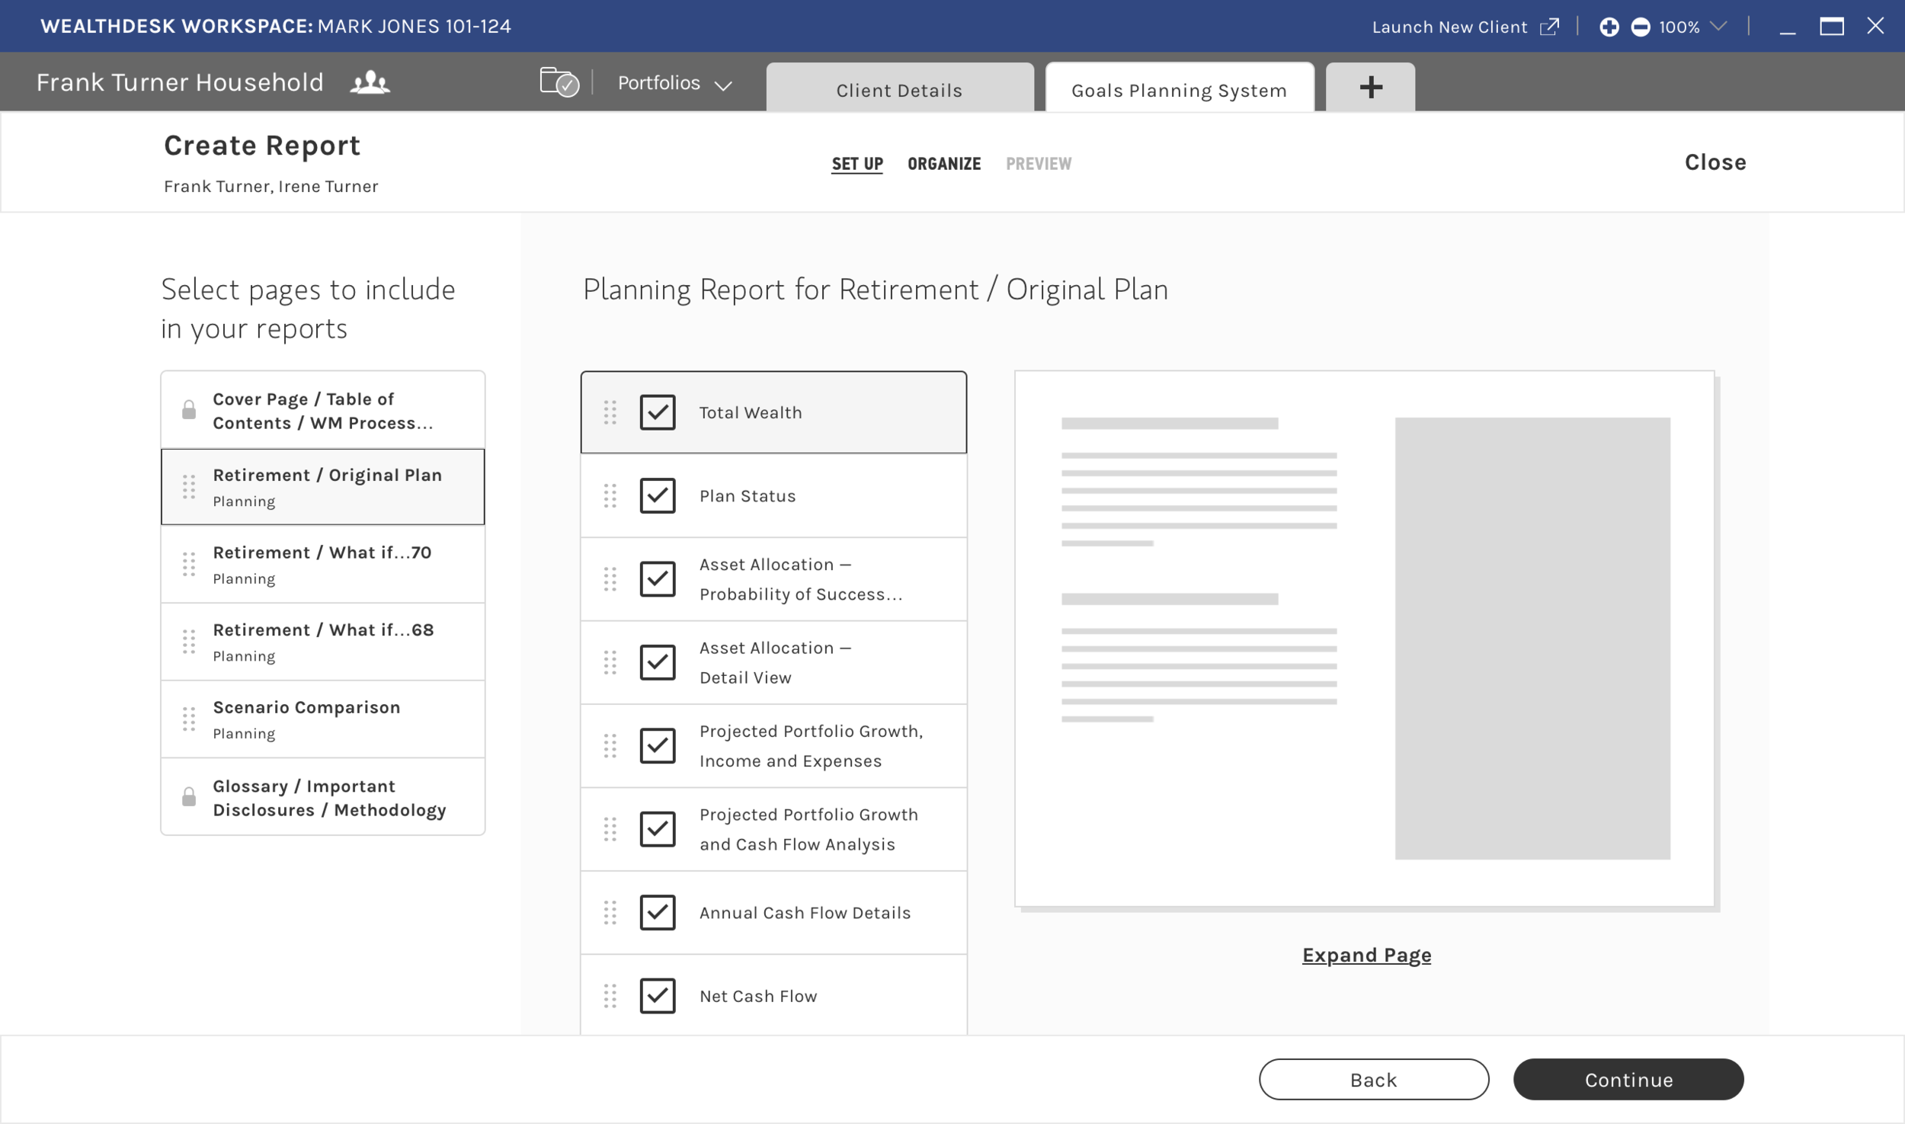Click drag handle next to Scenario Comparison

tap(189, 719)
